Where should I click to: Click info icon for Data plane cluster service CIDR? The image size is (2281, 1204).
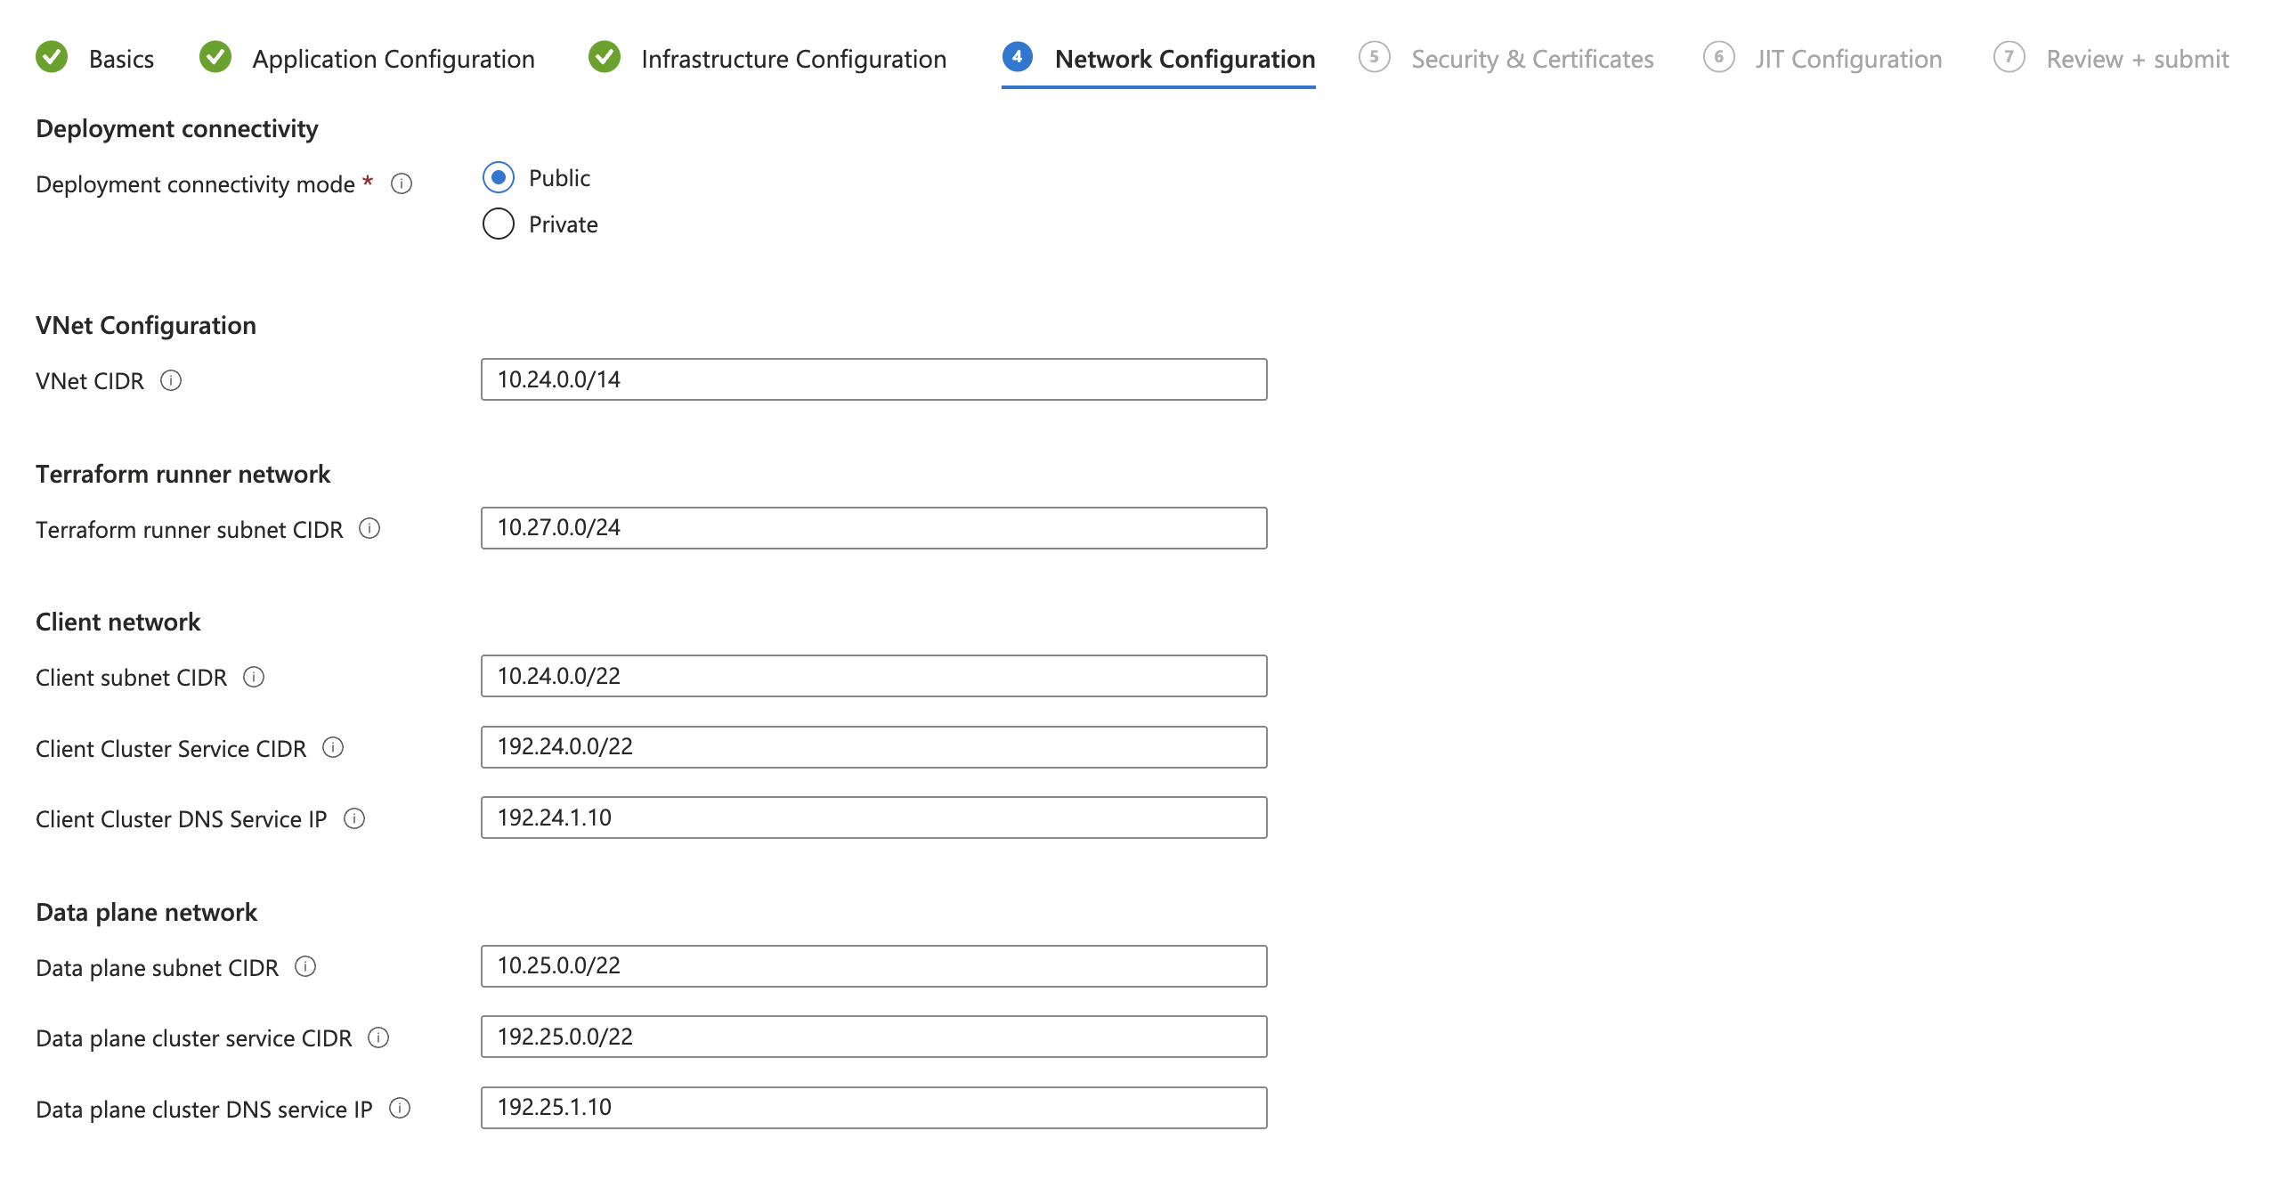click(x=378, y=1038)
